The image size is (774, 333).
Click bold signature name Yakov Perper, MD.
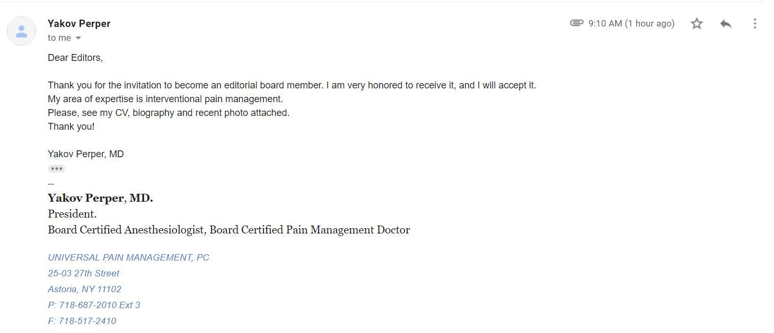[100, 198]
